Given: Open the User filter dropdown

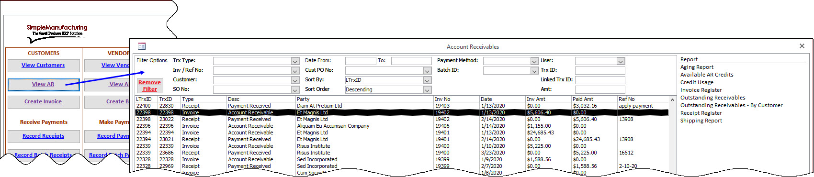Looking at the screenshot, I should [x=621, y=61].
